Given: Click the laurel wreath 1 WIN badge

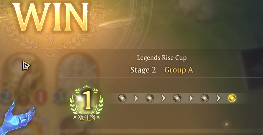Looking at the screenshot, I should 86,104.
